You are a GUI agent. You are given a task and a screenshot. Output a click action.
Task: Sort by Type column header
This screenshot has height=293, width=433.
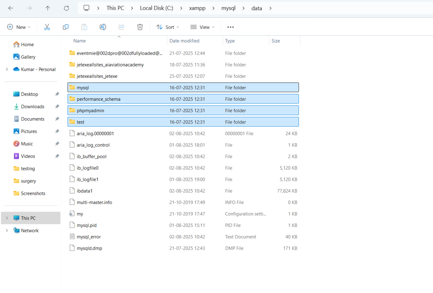point(230,41)
